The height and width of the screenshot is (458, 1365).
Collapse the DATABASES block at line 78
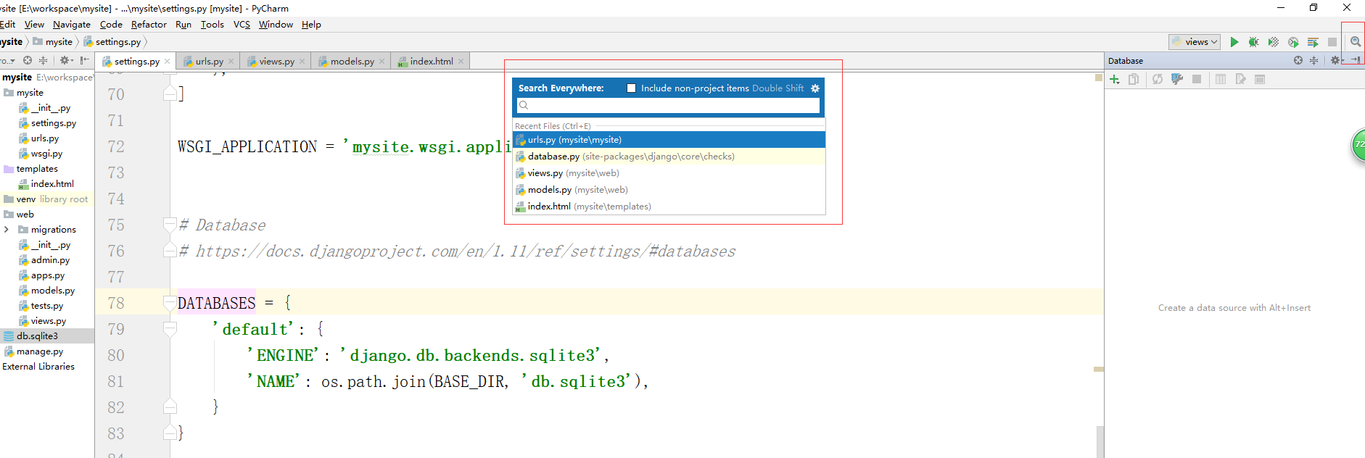[170, 303]
